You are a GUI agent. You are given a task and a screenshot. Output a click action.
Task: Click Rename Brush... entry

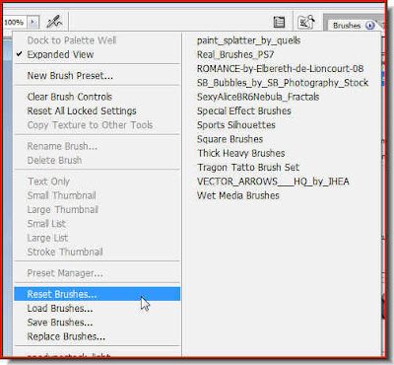tap(98, 146)
